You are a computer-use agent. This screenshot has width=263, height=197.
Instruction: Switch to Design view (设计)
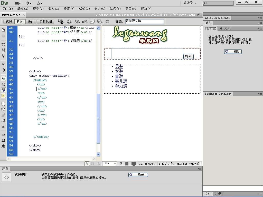click(x=31, y=22)
